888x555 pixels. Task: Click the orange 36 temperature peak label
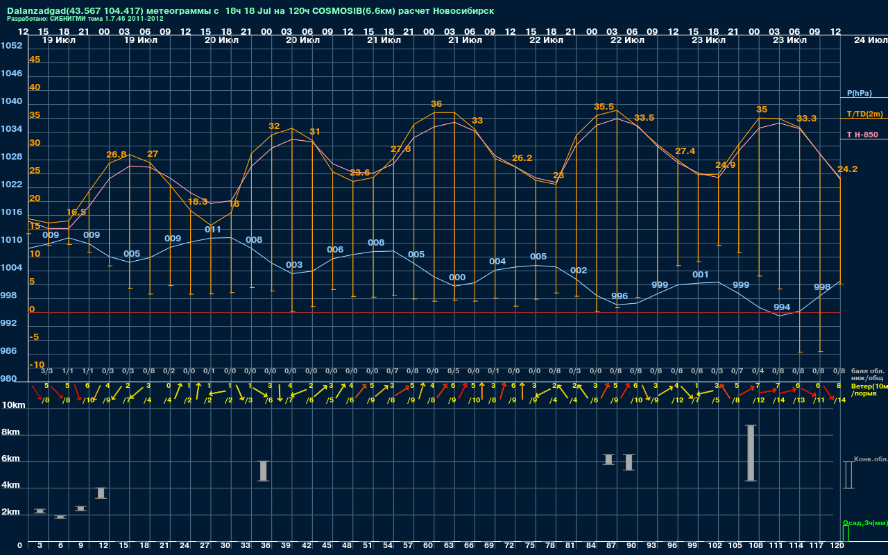(436, 104)
